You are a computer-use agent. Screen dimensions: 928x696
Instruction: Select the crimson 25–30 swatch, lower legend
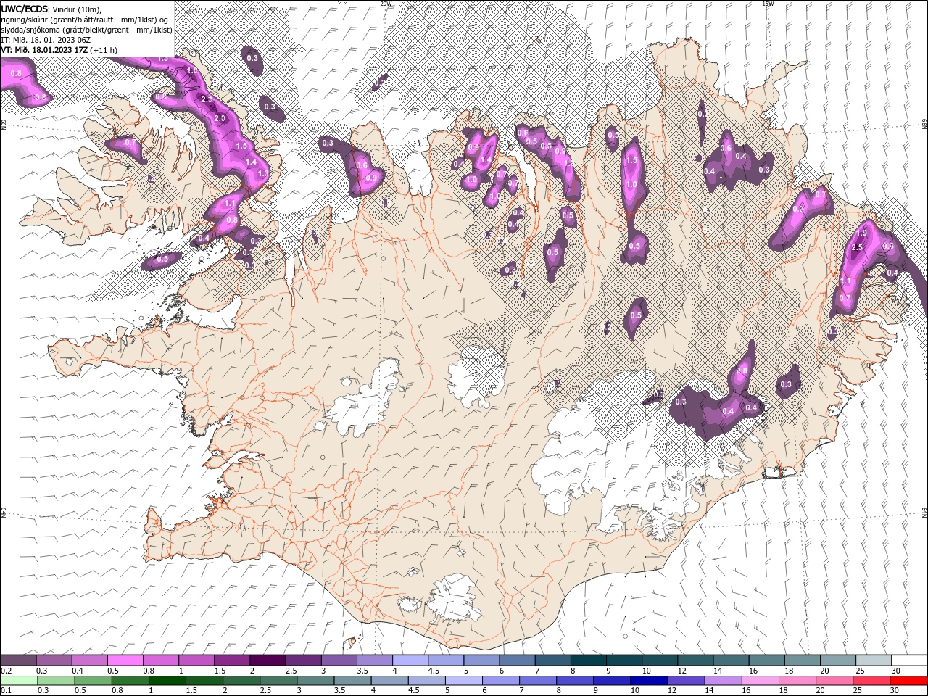871,681
